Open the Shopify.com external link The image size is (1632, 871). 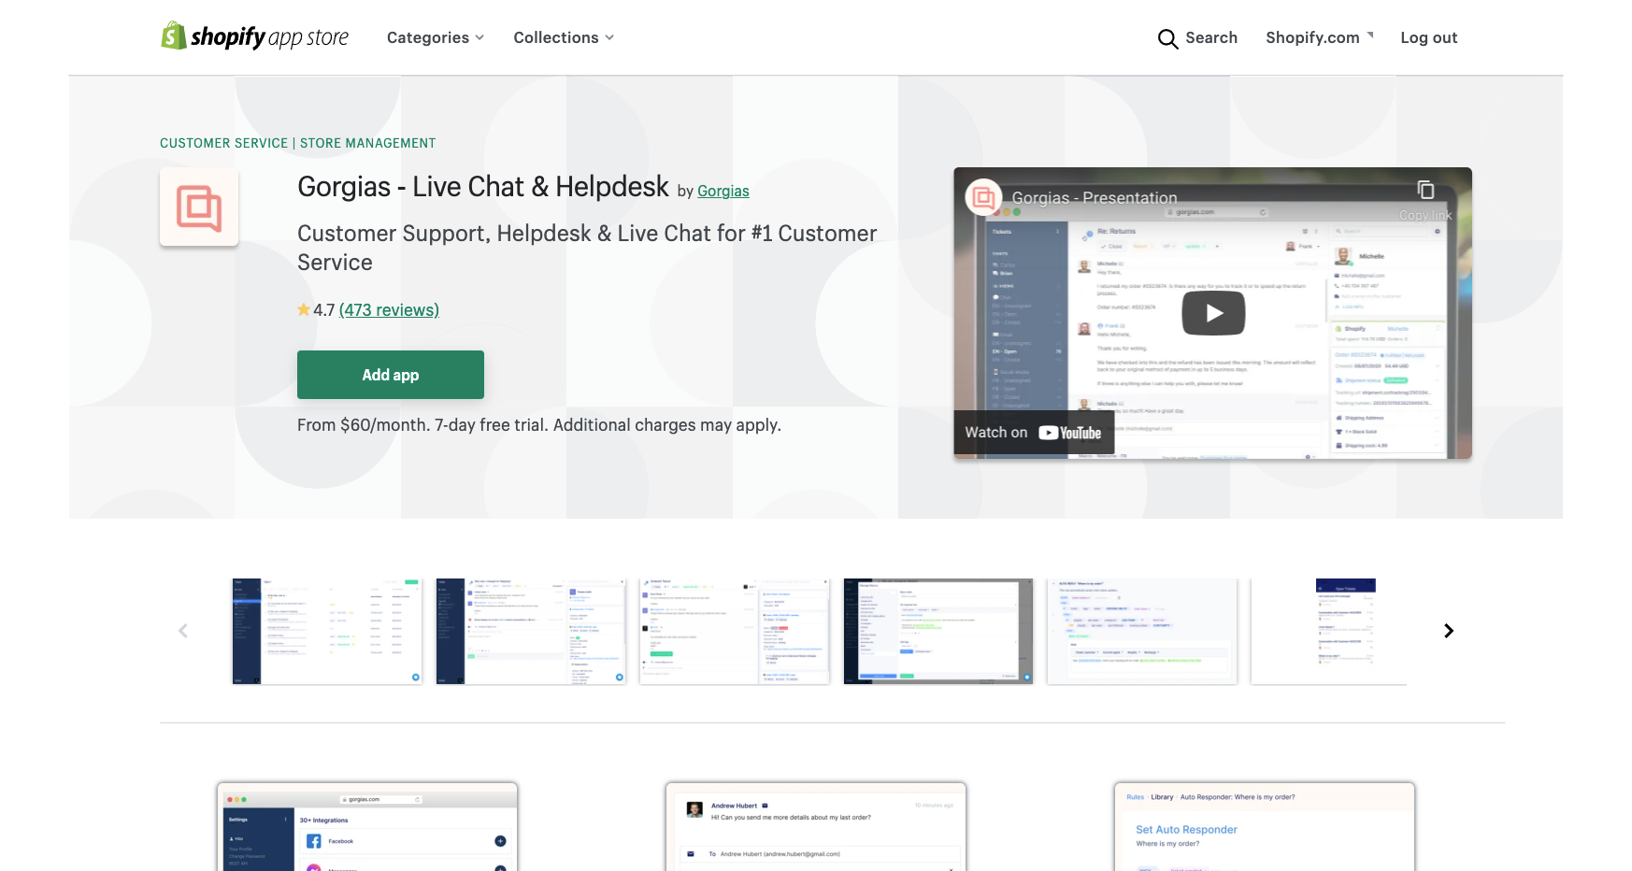[1320, 37]
